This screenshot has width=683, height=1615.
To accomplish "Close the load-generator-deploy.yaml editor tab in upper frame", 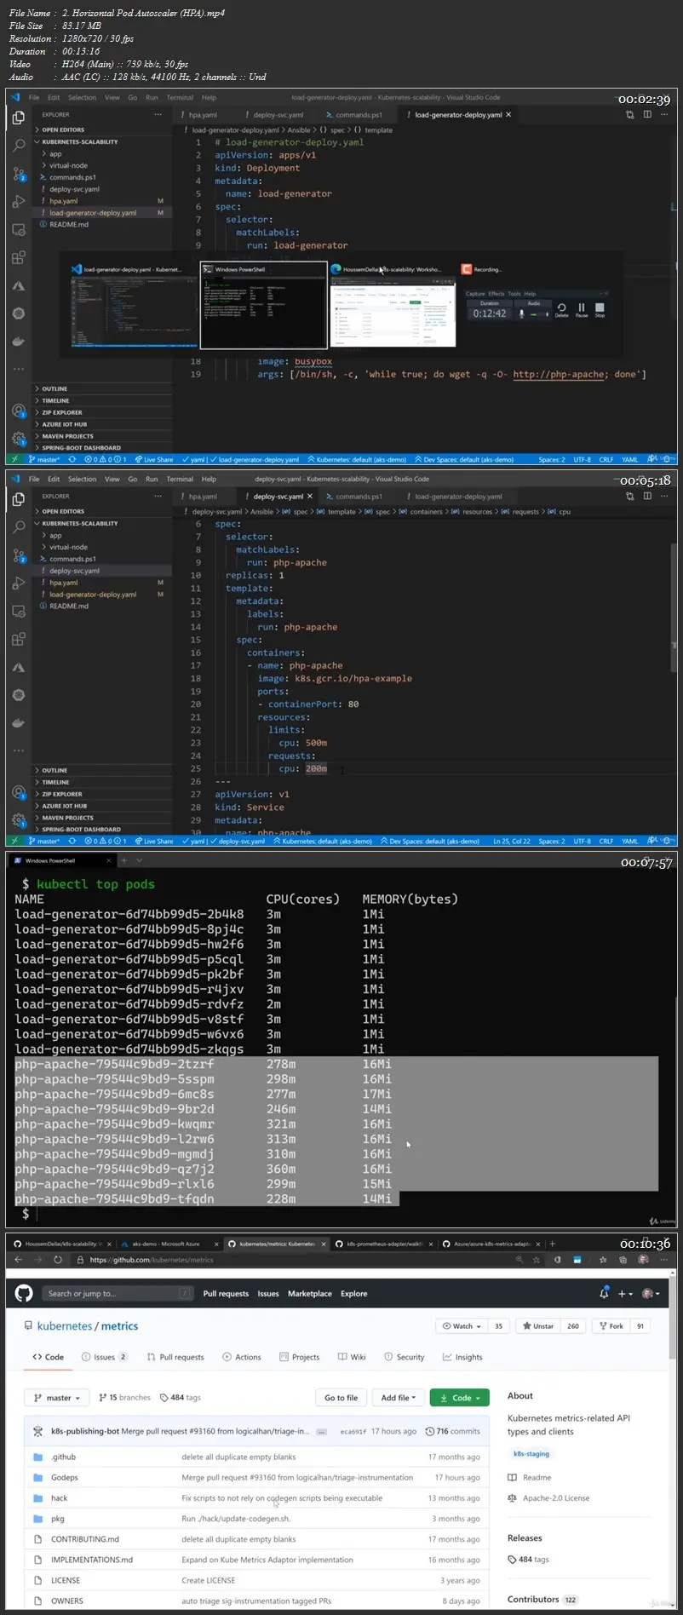I will click(508, 114).
